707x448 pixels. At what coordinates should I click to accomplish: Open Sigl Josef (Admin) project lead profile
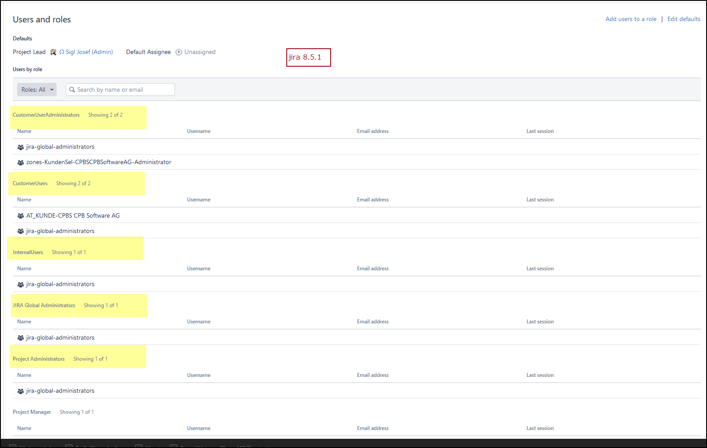pyautogui.click(x=86, y=52)
